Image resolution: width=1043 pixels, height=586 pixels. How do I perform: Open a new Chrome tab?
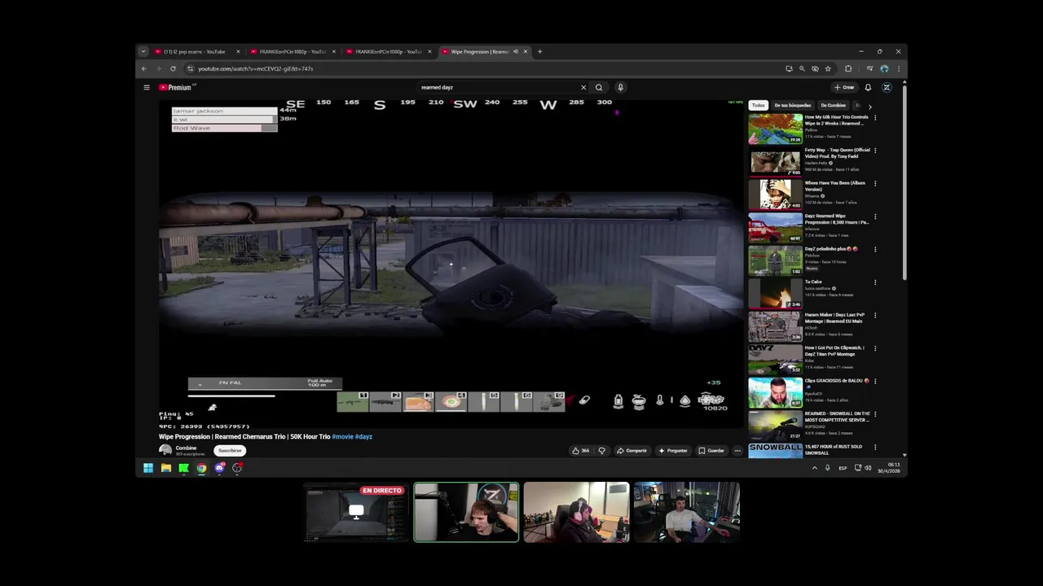tap(539, 51)
